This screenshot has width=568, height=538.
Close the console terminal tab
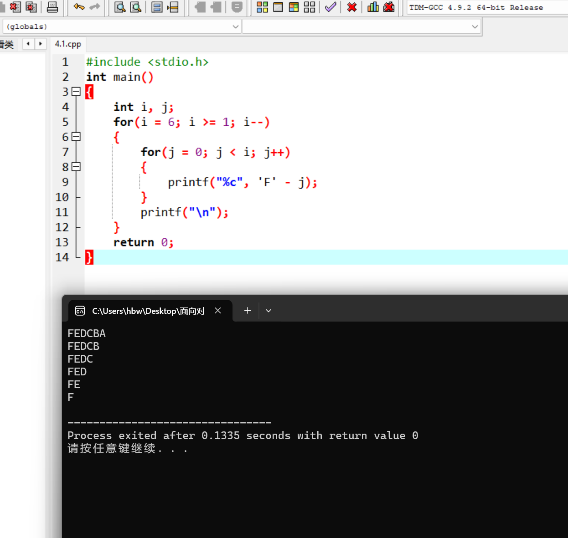click(218, 310)
